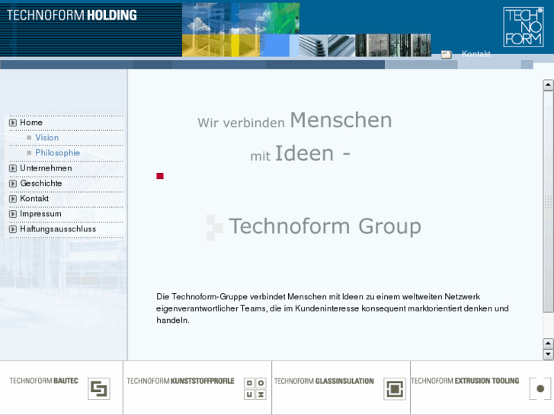Click the arrow icon next to sidebar Kontakt
This screenshot has height=415, width=554.
pyautogui.click(x=13, y=199)
